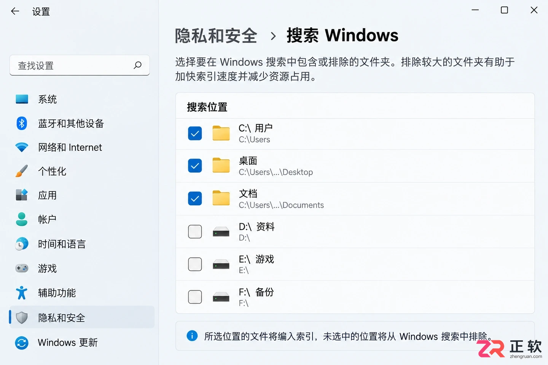Check the E:\ 游戏 checkbox
The width and height of the screenshot is (548, 365).
click(195, 264)
